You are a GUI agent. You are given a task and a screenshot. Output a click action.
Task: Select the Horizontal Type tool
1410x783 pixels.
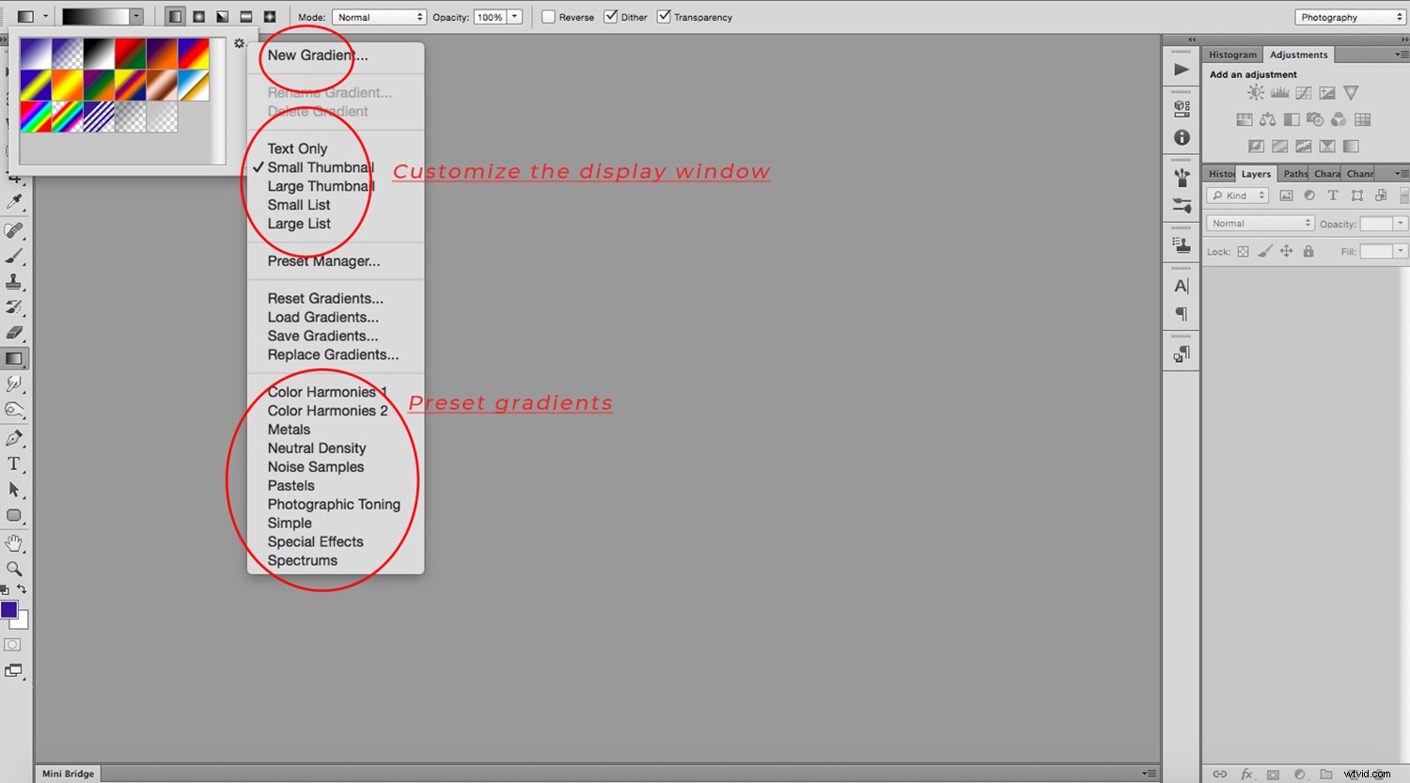(x=14, y=463)
